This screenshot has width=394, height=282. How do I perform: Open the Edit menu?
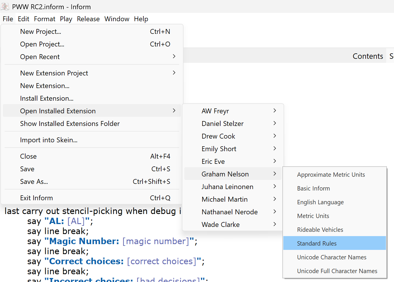coord(24,19)
